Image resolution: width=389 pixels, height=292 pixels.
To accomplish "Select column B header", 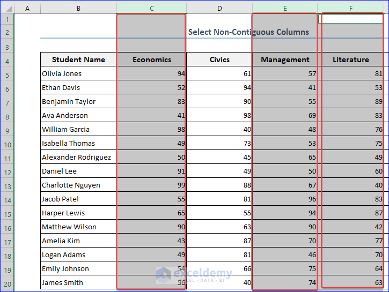I will pyautogui.click(x=78, y=8).
